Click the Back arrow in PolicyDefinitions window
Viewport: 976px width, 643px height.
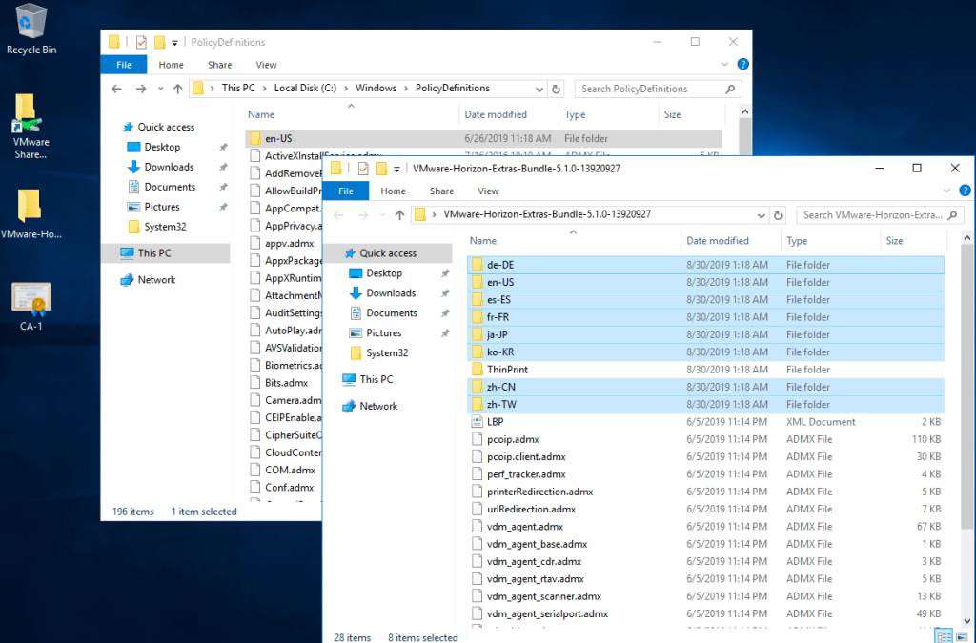116,89
